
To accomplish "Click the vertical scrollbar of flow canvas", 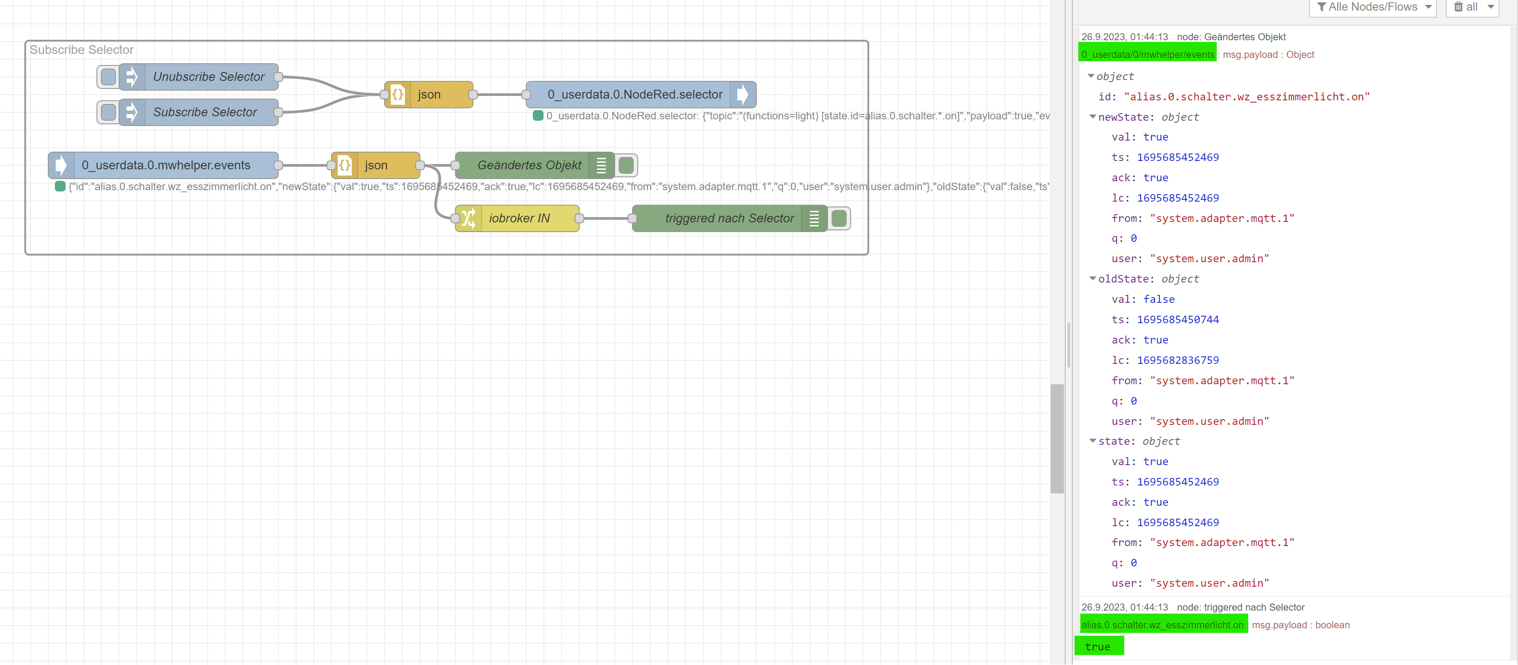I will (1056, 439).
